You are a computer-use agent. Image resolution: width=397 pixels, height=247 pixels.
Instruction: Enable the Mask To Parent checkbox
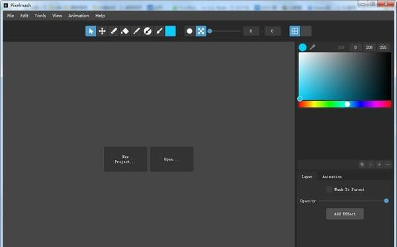pyautogui.click(x=329, y=189)
